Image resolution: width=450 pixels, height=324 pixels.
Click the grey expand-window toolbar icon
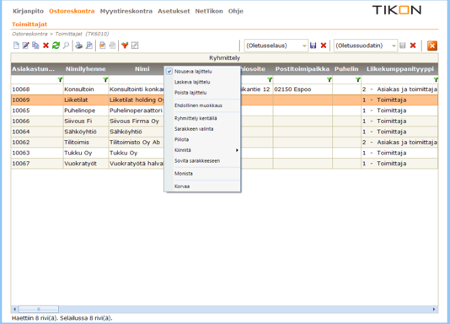135,46
